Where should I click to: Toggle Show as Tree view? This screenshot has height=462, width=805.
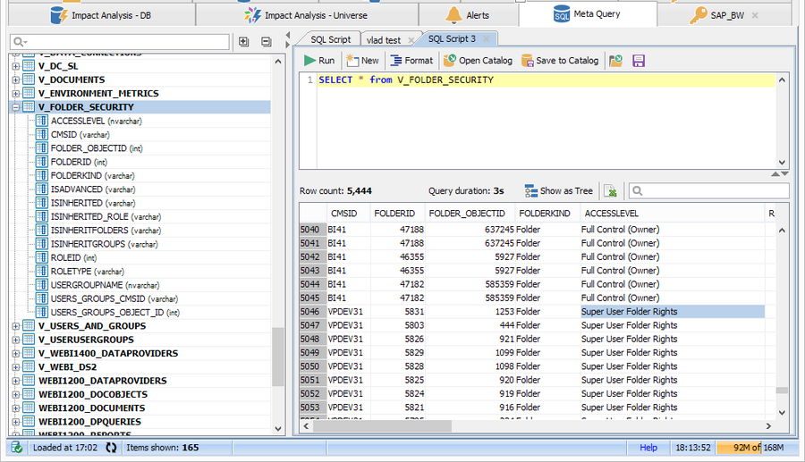click(x=559, y=190)
